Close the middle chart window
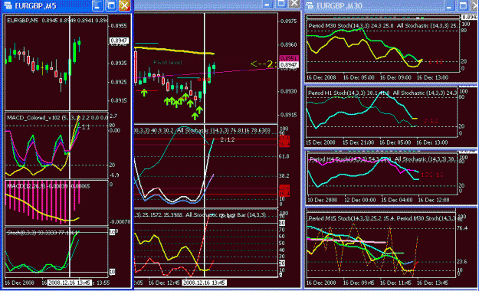This screenshot has width=479, height=291. pyautogui.click(x=294, y=4)
